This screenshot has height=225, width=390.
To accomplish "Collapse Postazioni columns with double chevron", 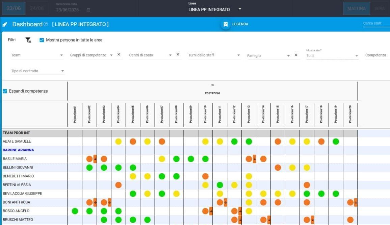I will point(212,85).
